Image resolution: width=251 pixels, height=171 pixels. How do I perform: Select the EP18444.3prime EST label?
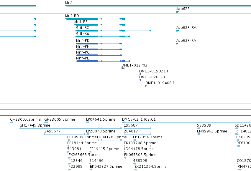point(82,143)
